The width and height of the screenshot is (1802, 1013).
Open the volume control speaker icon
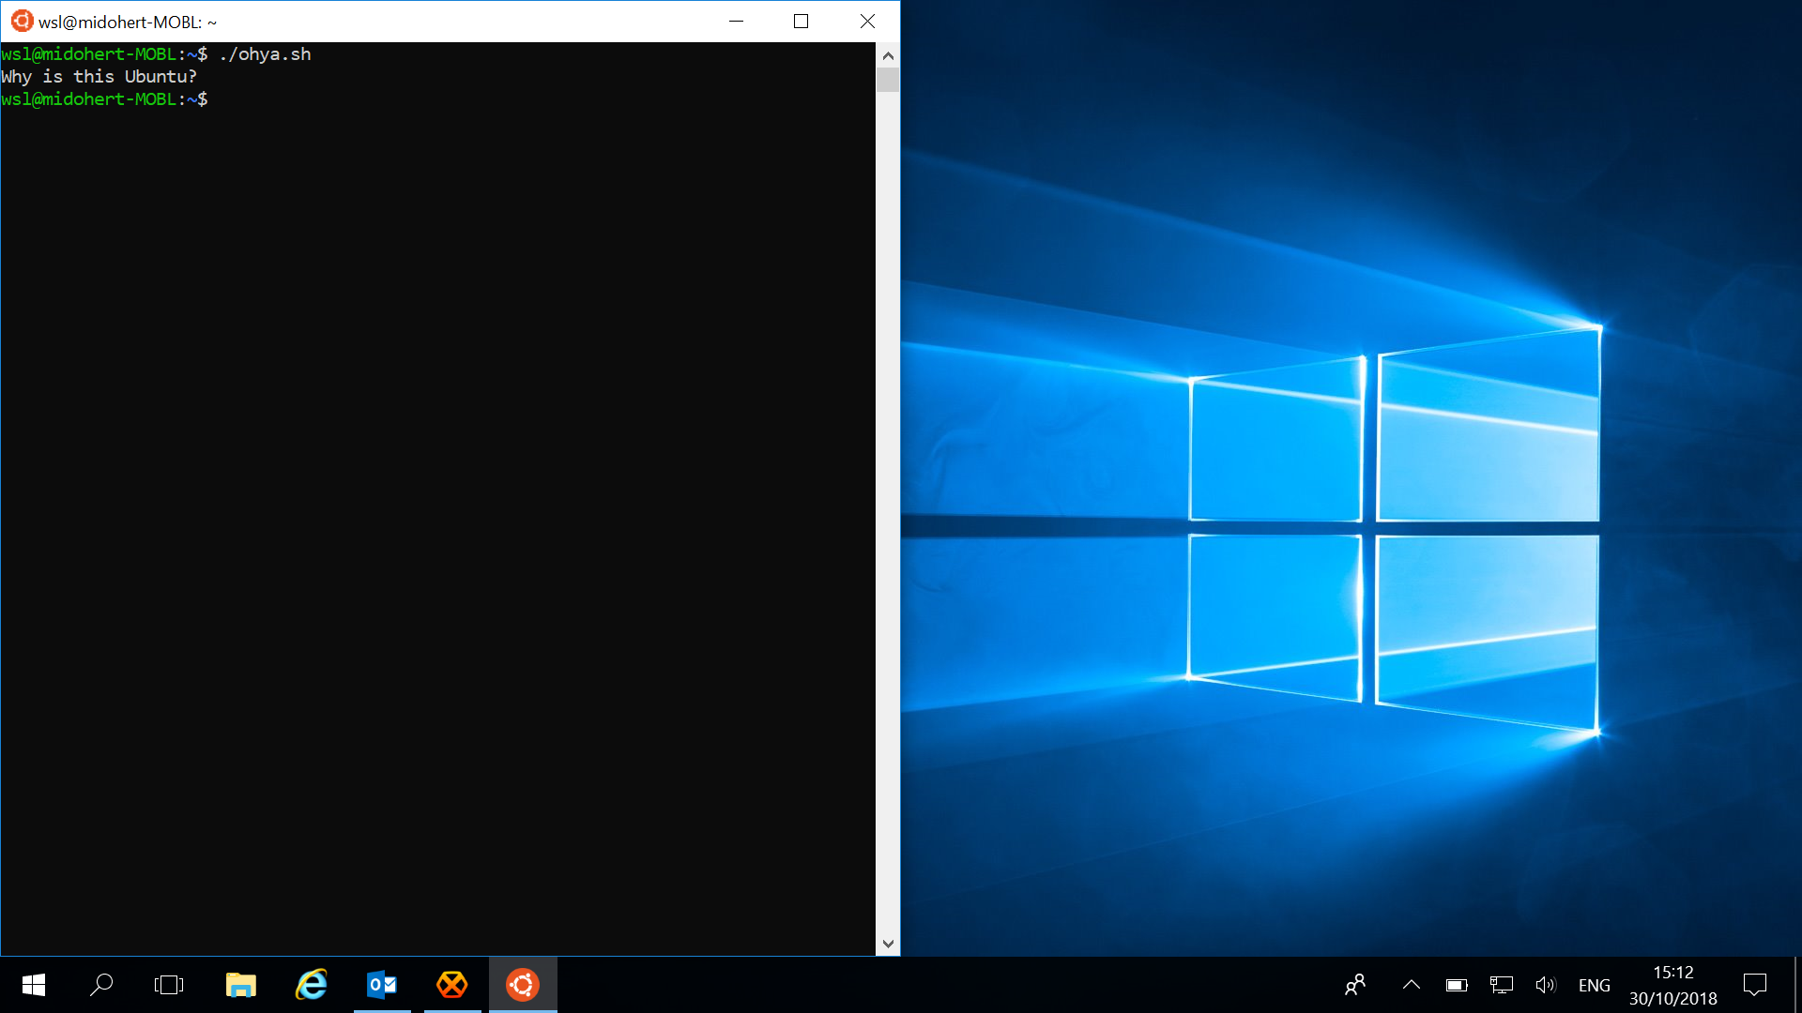click(x=1546, y=985)
